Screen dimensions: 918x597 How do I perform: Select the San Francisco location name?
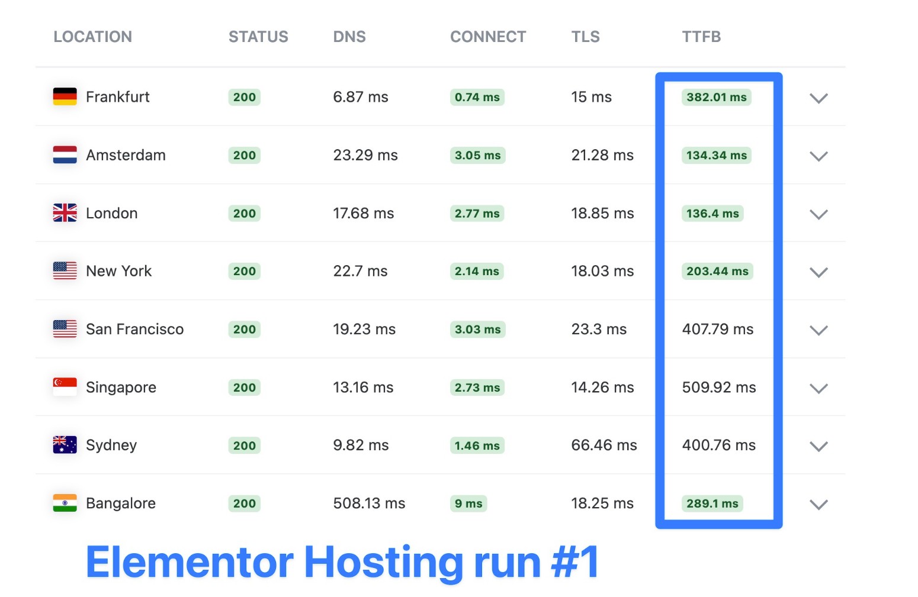(135, 329)
